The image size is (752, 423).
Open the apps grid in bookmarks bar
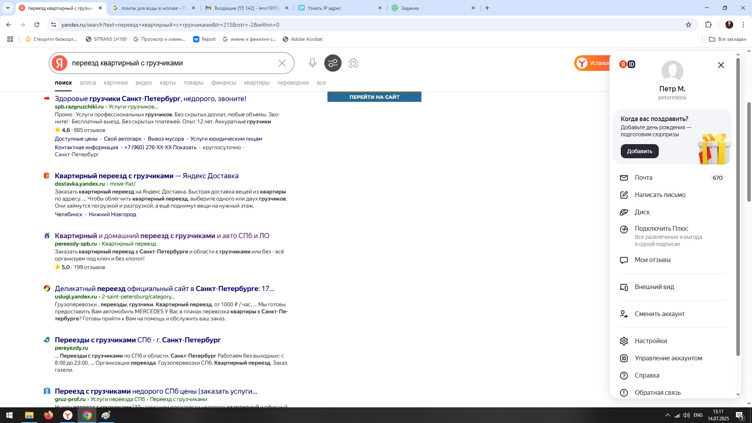pyautogui.click(x=10, y=39)
